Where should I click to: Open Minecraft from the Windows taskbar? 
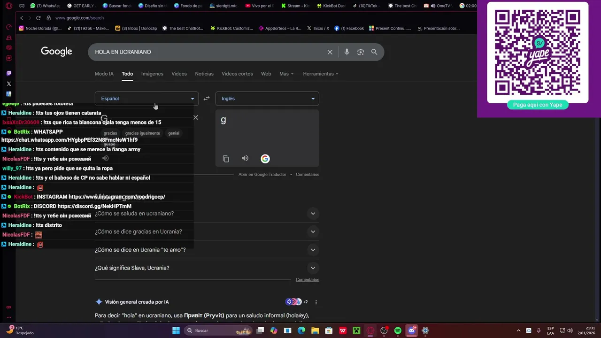[x=356, y=330]
